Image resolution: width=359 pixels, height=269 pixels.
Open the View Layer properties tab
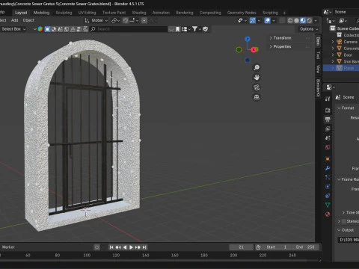(x=328, y=129)
